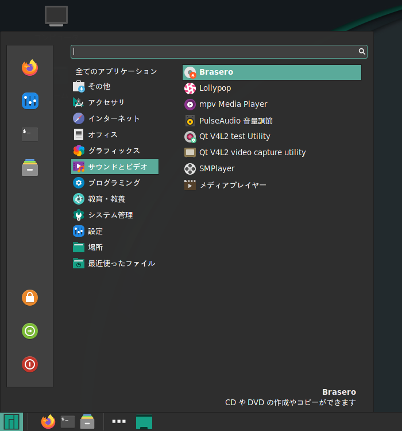Open file manager from the taskbar
Screen dimensions: 402x431
click(87, 422)
